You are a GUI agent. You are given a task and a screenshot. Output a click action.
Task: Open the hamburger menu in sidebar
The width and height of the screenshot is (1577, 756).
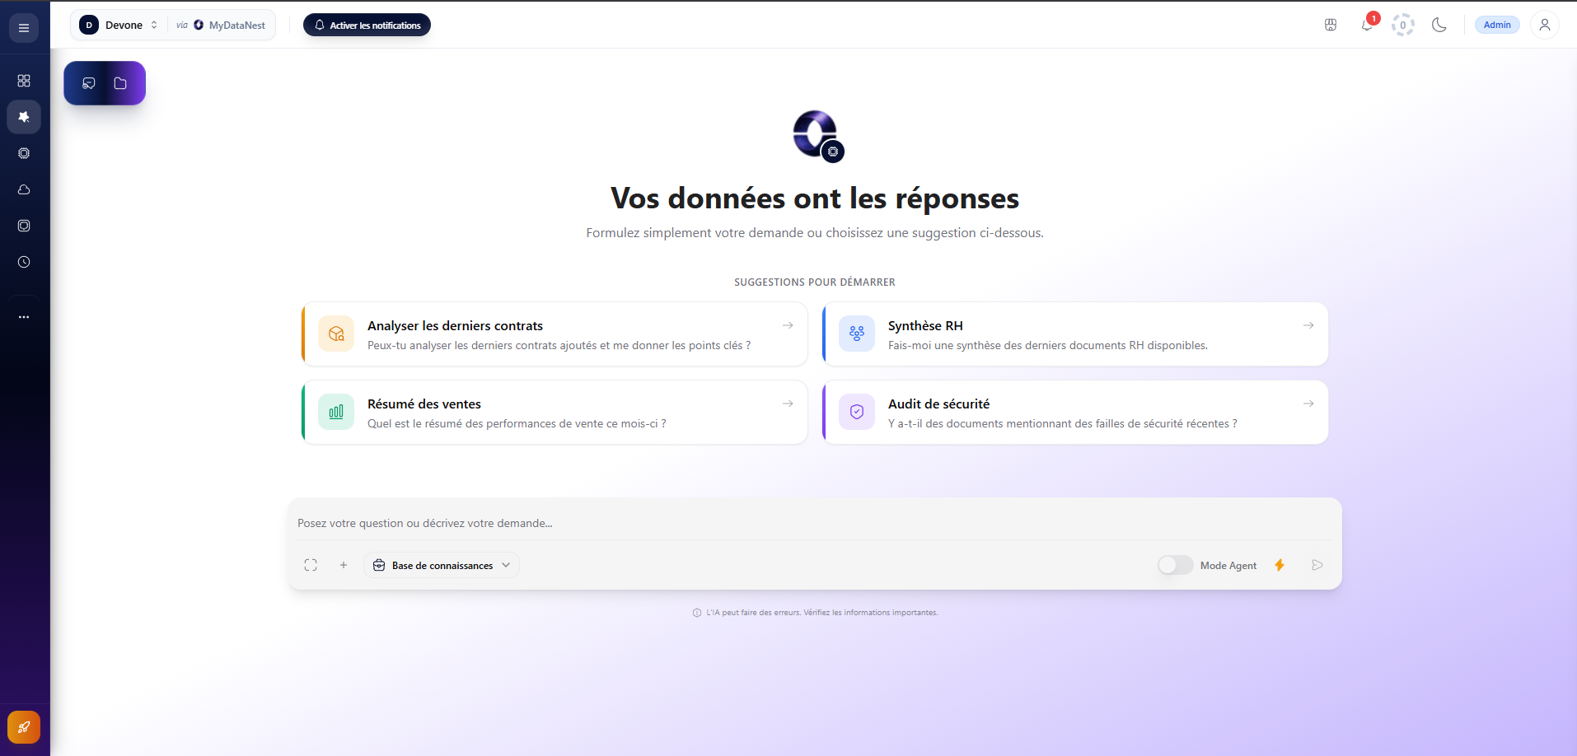point(24,28)
